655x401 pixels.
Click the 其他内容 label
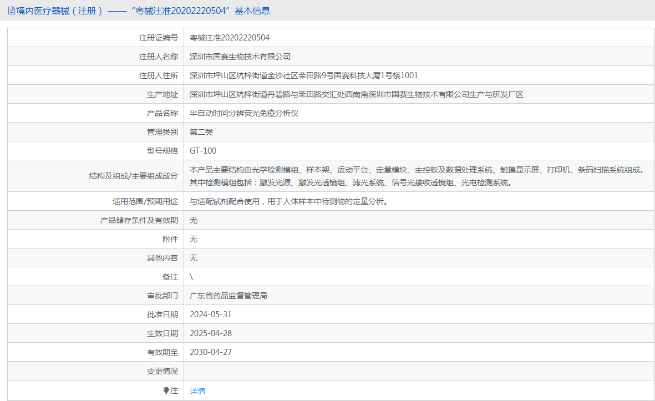click(162, 258)
